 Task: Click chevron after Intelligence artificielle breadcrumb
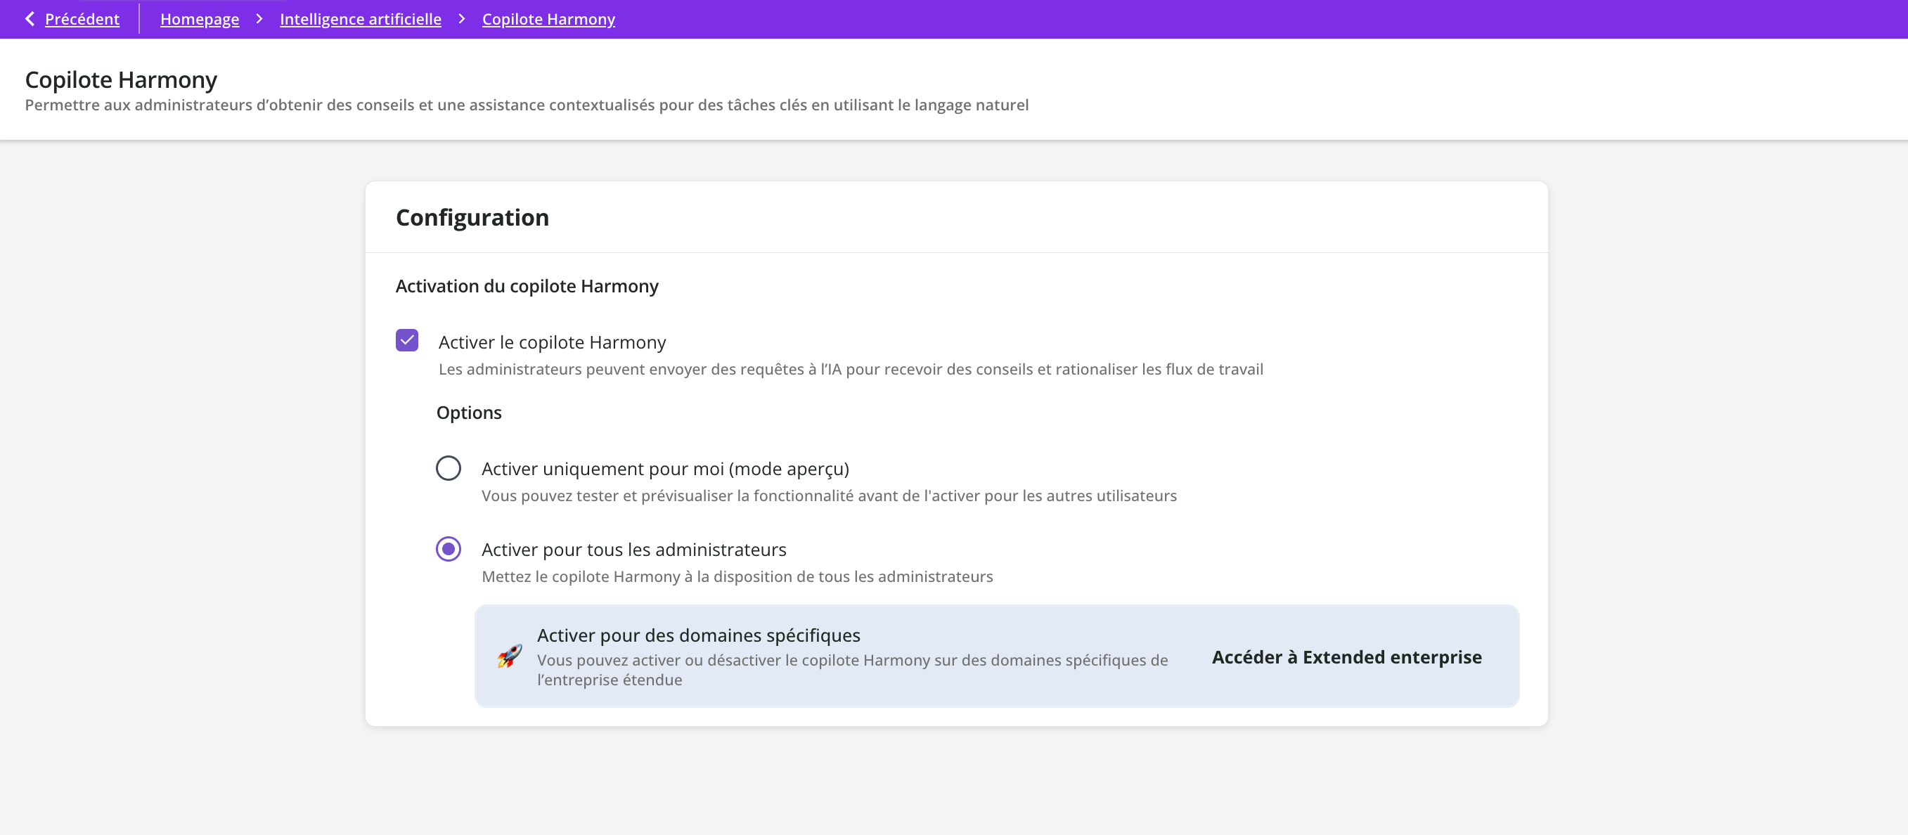click(461, 19)
